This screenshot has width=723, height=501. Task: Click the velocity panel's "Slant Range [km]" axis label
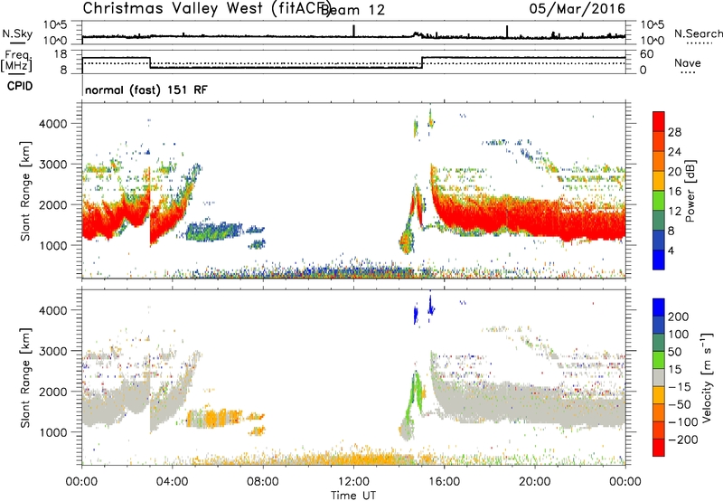point(25,378)
